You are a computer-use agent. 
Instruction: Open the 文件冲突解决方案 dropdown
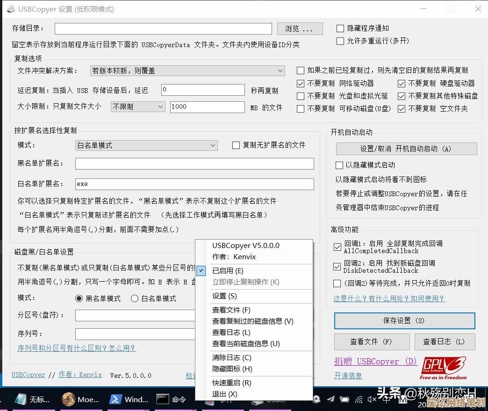pos(187,71)
